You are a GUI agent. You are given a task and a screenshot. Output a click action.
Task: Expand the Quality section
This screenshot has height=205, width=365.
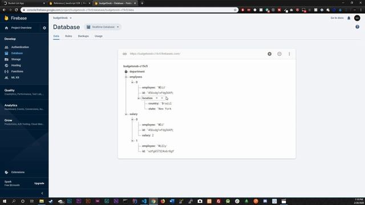coord(24,92)
